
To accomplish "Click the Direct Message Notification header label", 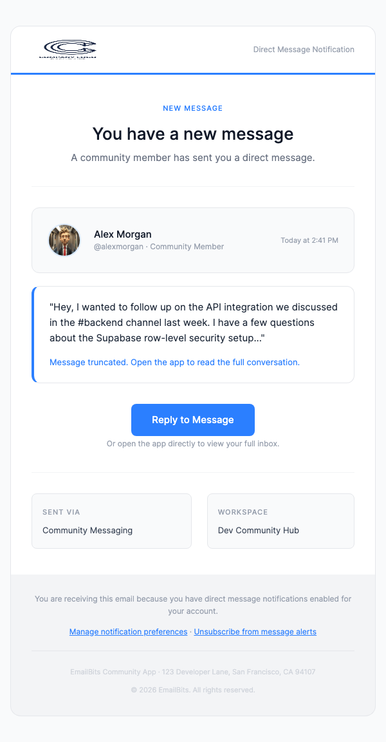I will click(x=304, y=50).
